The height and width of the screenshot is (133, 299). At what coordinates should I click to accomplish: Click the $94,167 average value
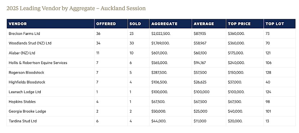(200, 63)
